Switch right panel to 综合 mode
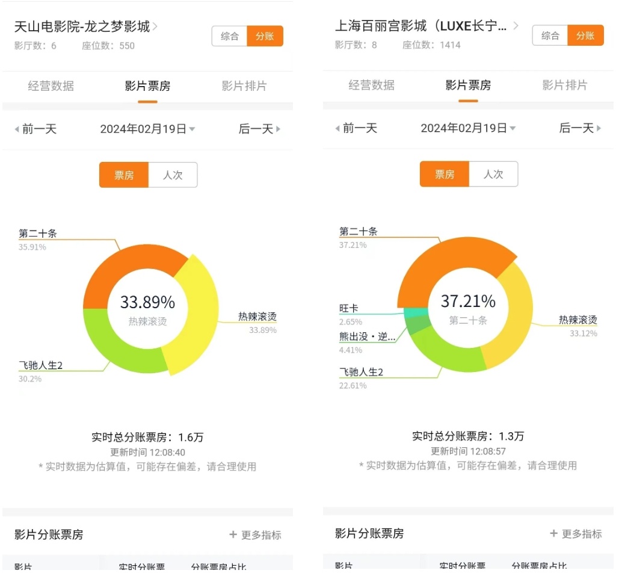The image size is (619, 573). (x=550, y=36)
